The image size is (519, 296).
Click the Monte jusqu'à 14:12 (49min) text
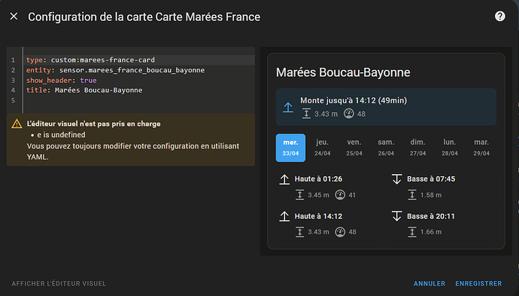click(x=354, y=100)
